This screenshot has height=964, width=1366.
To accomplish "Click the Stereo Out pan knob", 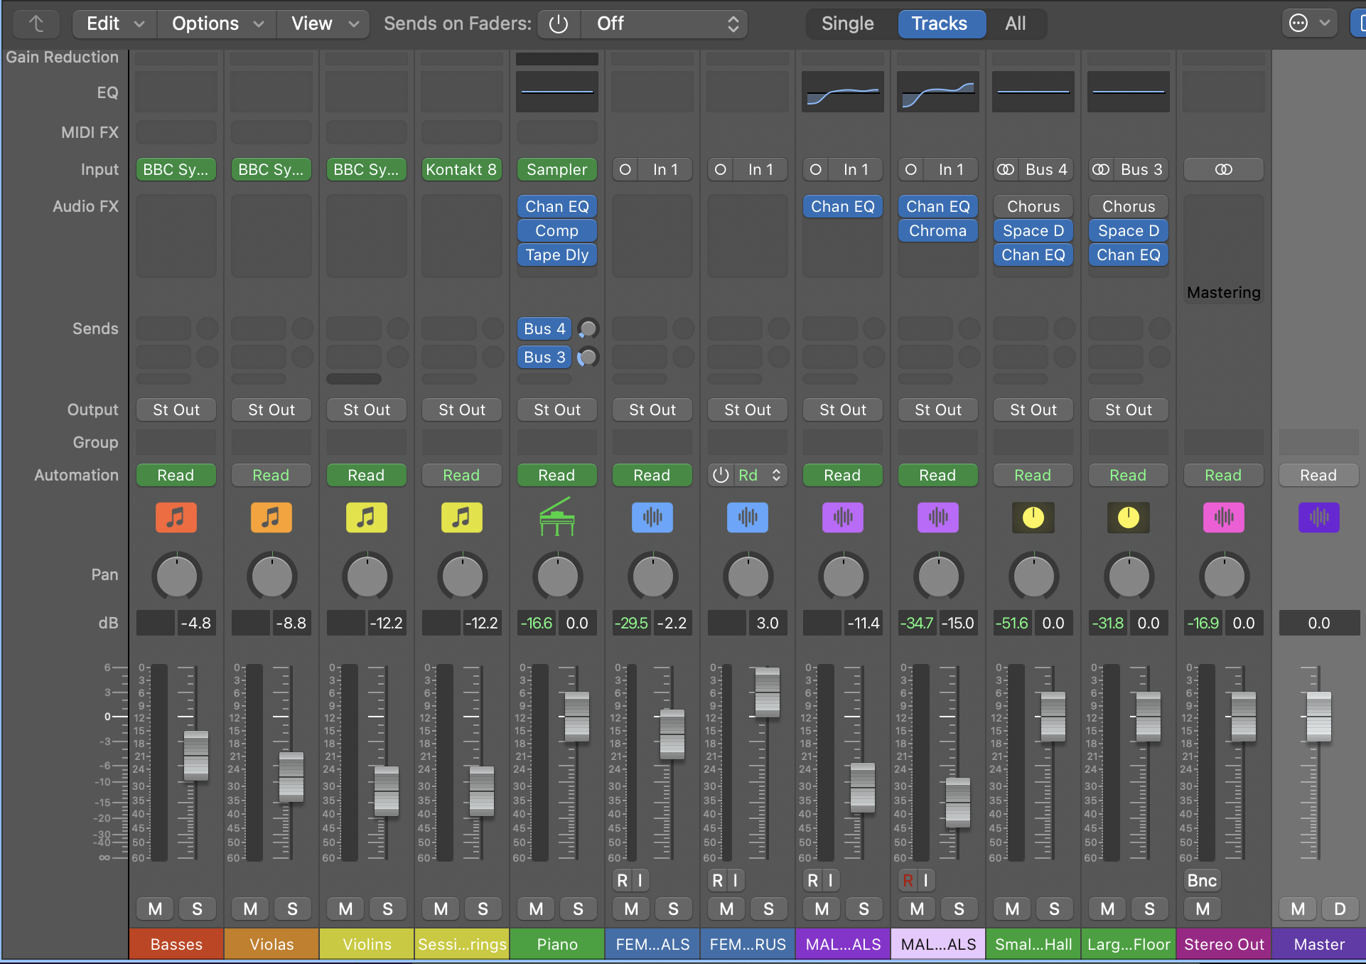I will point(1224,576).
